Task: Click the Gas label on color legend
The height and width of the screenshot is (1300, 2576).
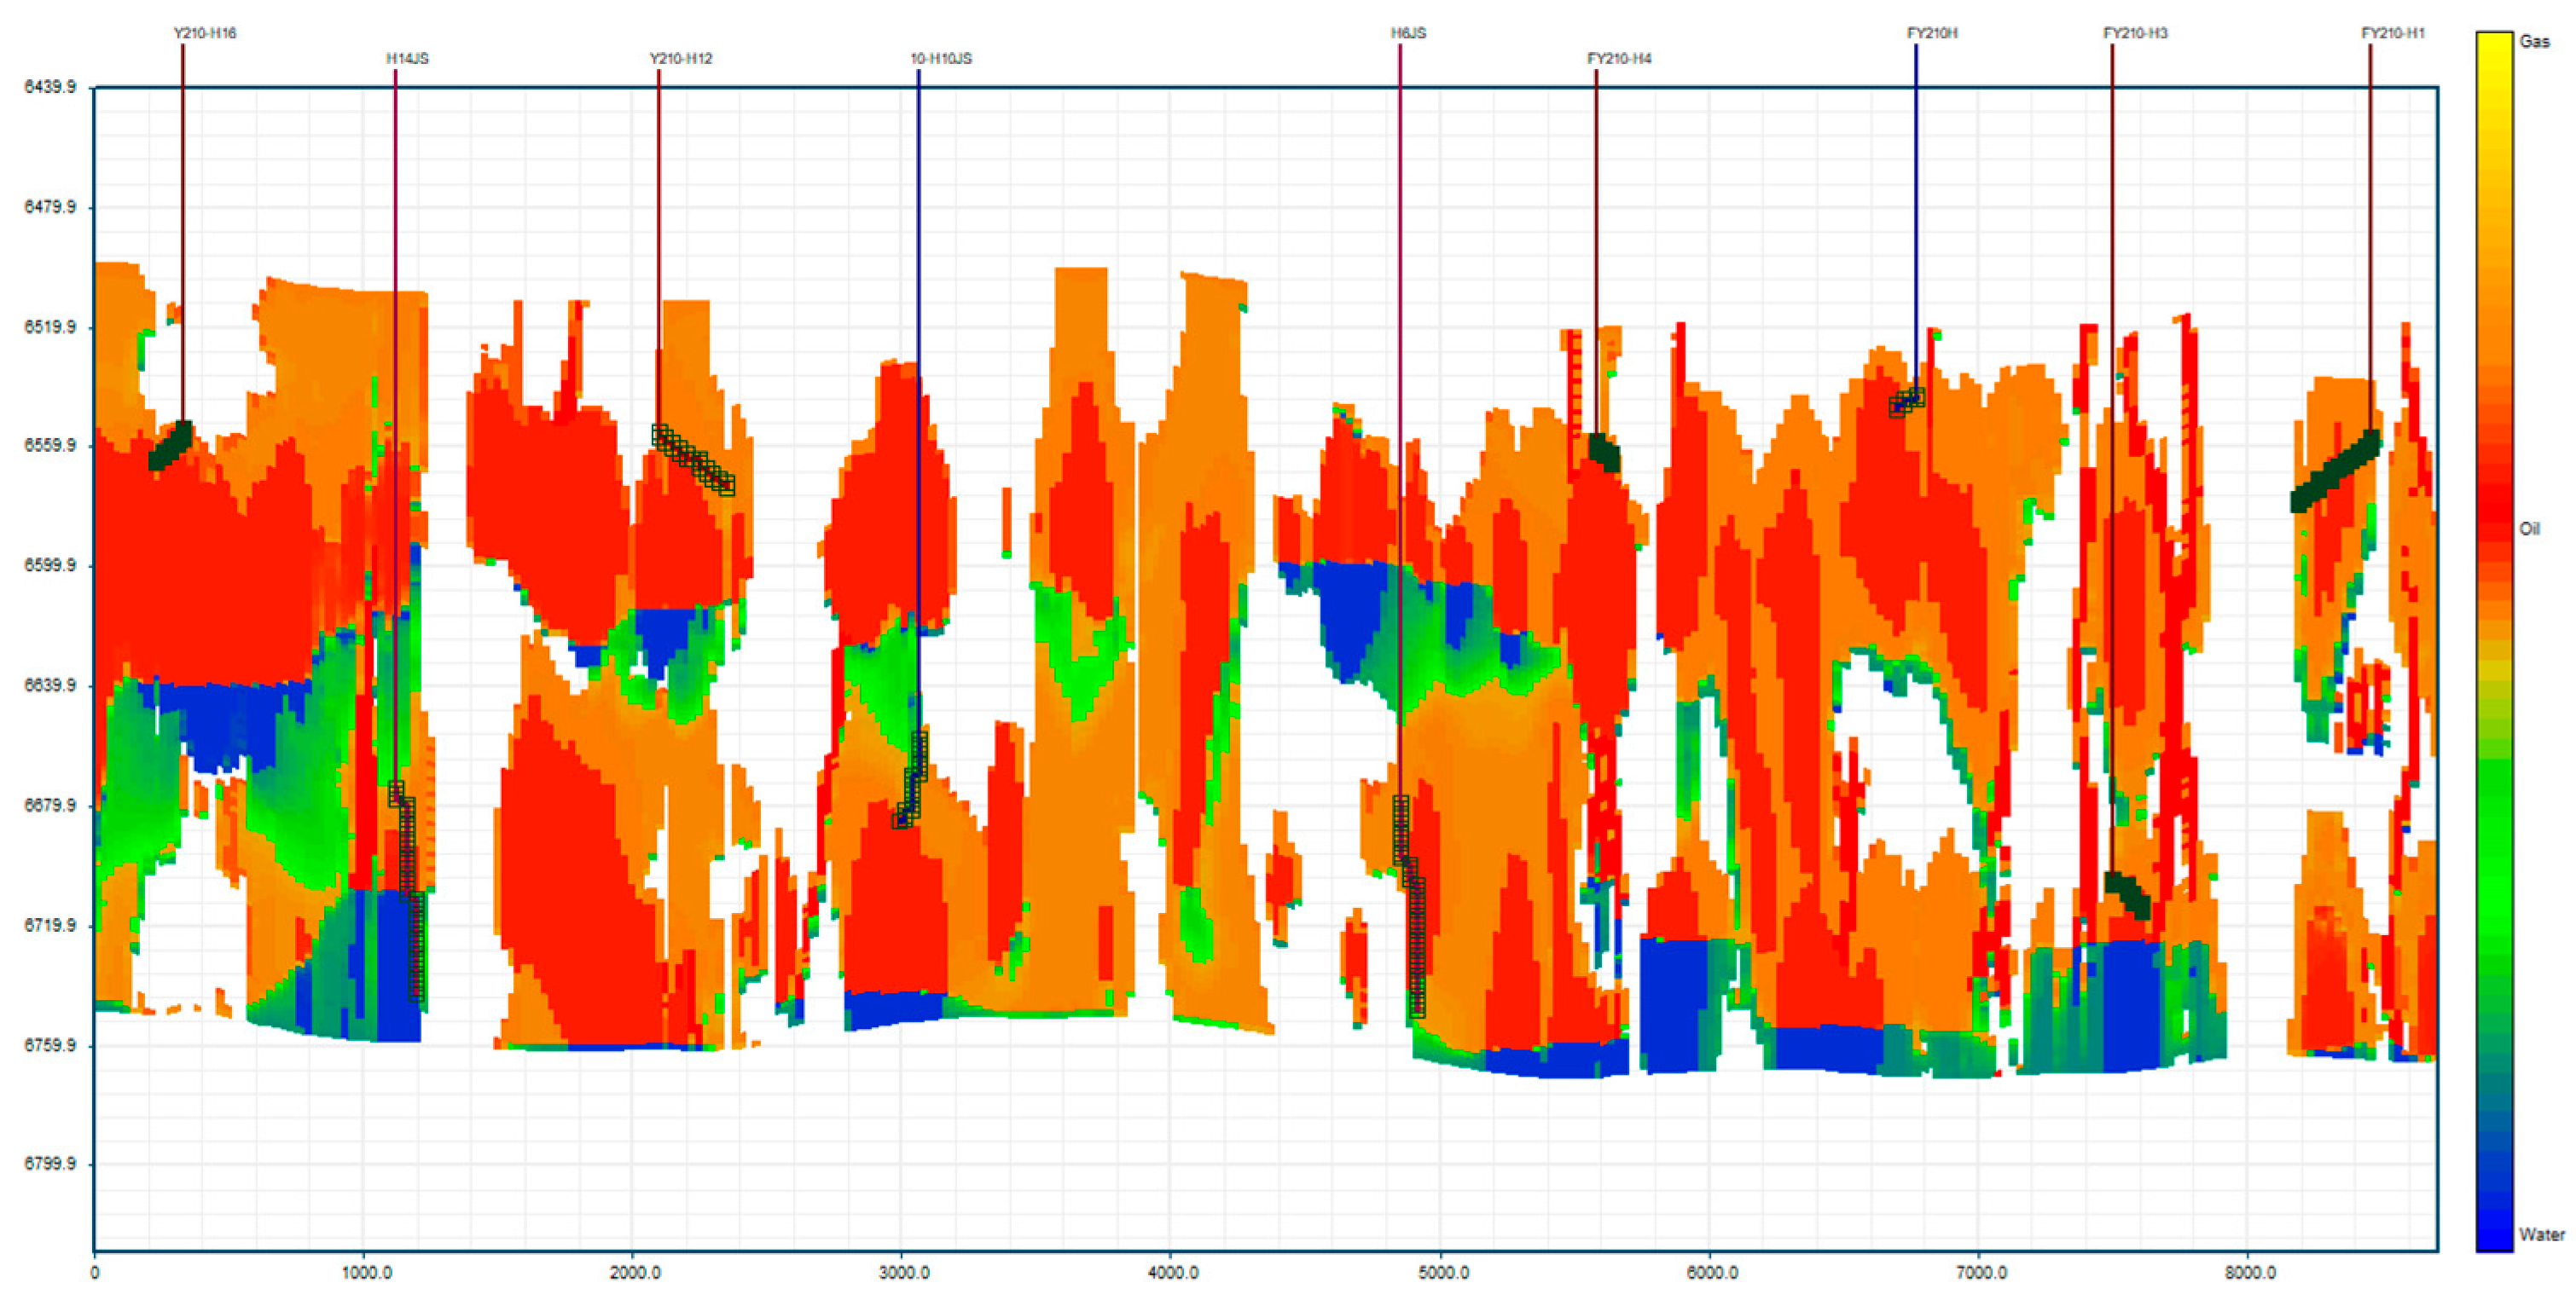Action: (x=2534, y=42)
